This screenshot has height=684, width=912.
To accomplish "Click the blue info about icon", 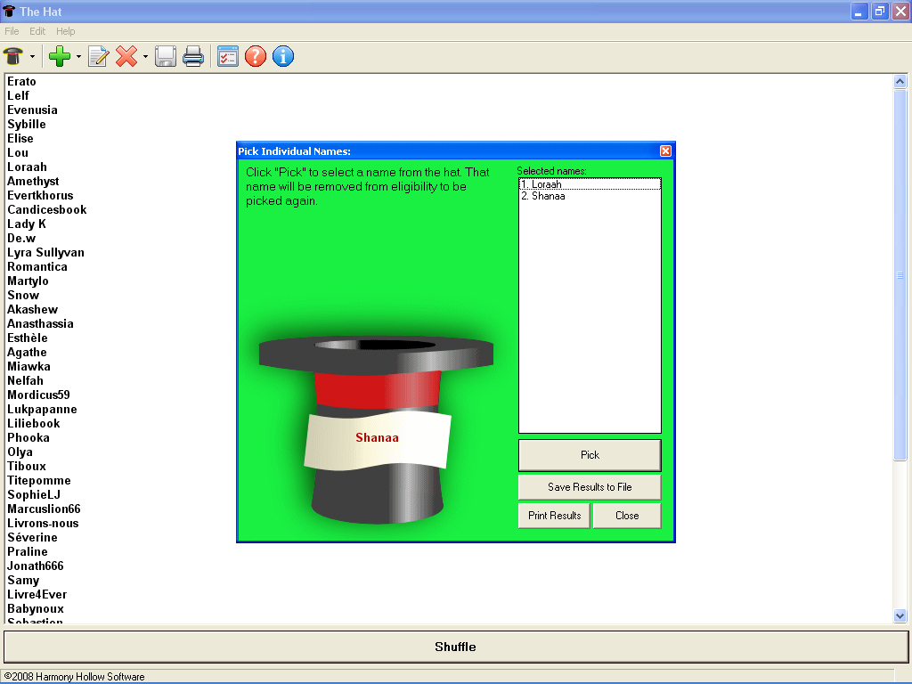I will tap(283, 57).
